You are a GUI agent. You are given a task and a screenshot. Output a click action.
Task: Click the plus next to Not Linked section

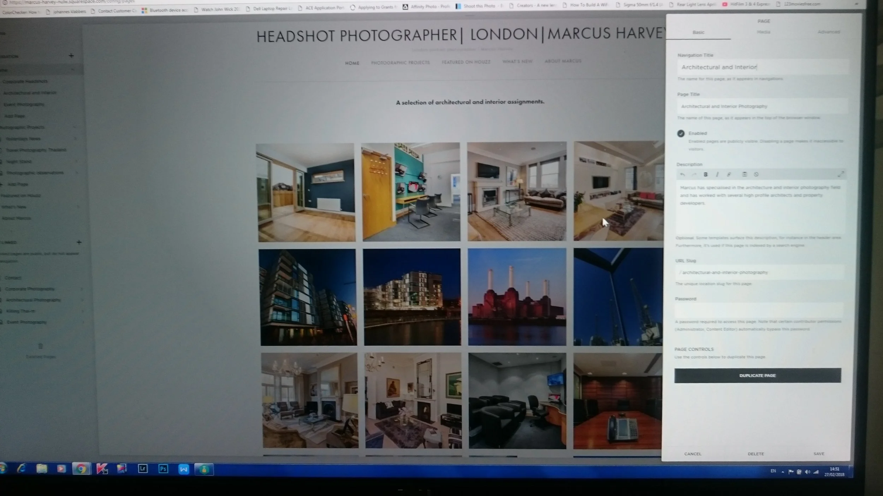pos(79,242)
